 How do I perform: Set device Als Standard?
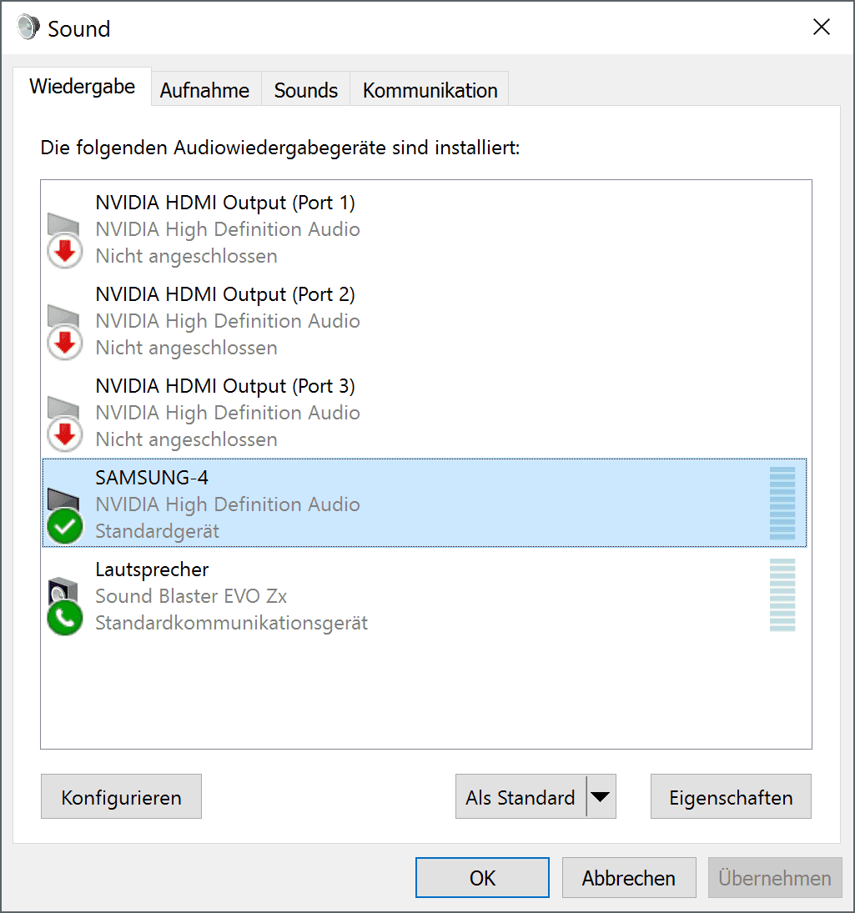click(x=521, y=796)
